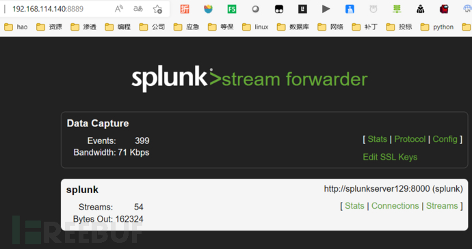This screenshot has width=472, height=249.
Task: Click the Streams count 54
Action: (x=138, y=207)
